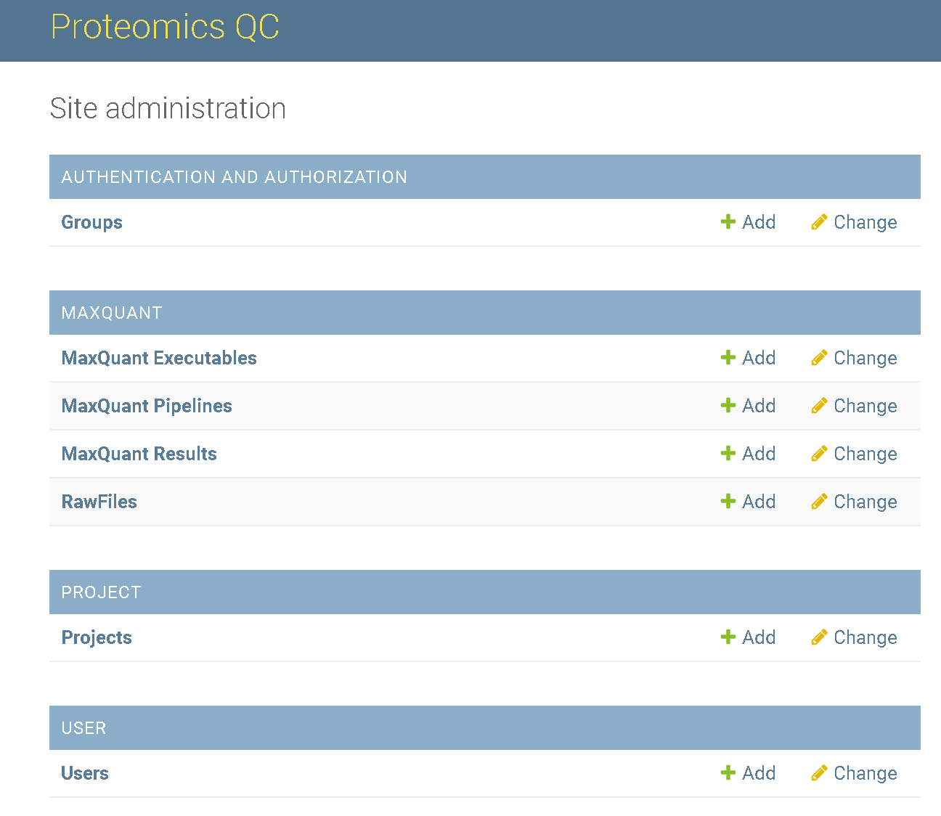Open the Groups admin page
941x816 pixels.
point(91,222)
